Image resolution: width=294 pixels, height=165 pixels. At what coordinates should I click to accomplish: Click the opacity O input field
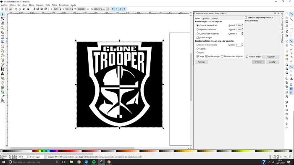(x=24, y=157)
